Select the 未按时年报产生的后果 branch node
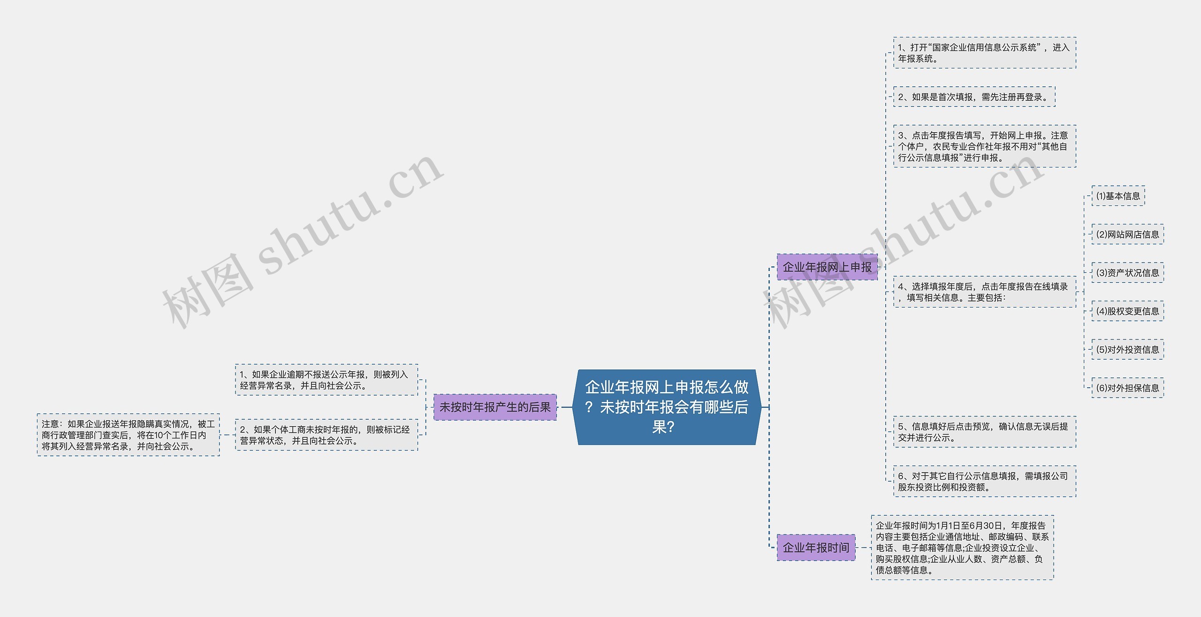 pyautogui.click(x=494, y=407)
